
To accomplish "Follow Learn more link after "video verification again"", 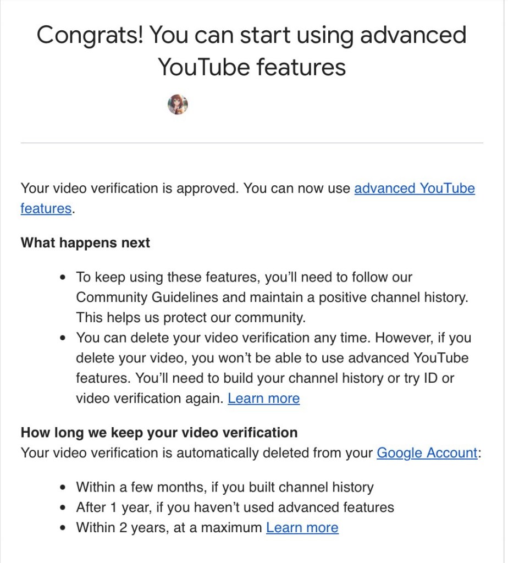I will point(263,399).
